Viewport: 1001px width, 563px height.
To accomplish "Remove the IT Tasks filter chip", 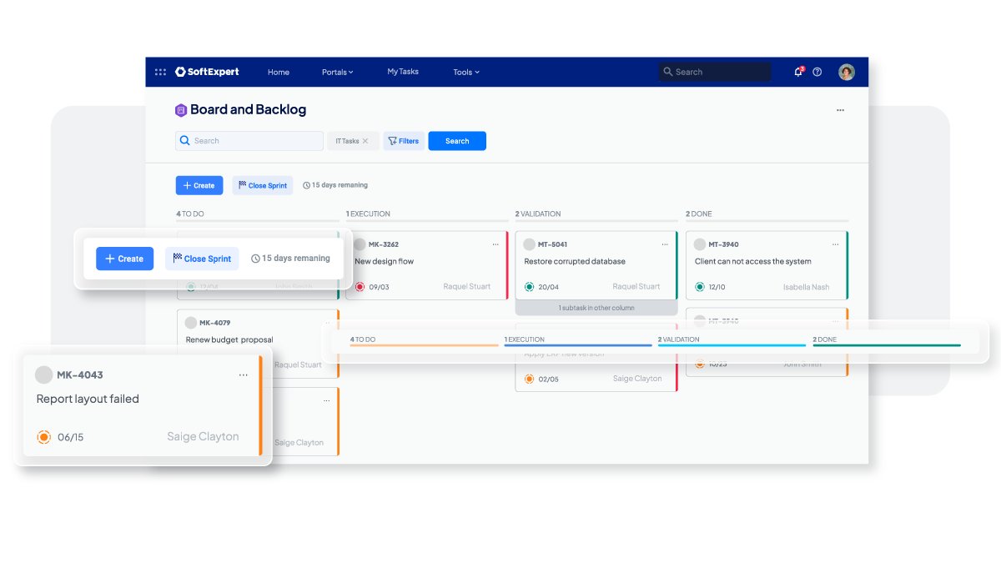I will click(x=365, y=141).
